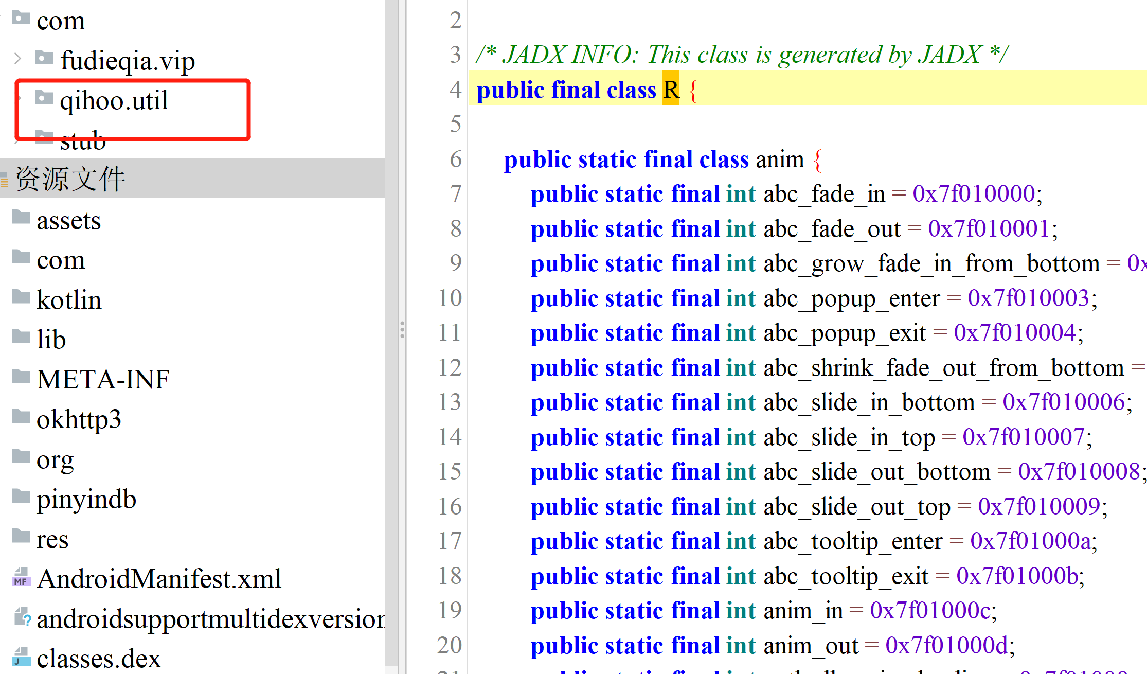Click the JADX INFO comment line
The image size is (1147, 674).
(x=742, y=55)
